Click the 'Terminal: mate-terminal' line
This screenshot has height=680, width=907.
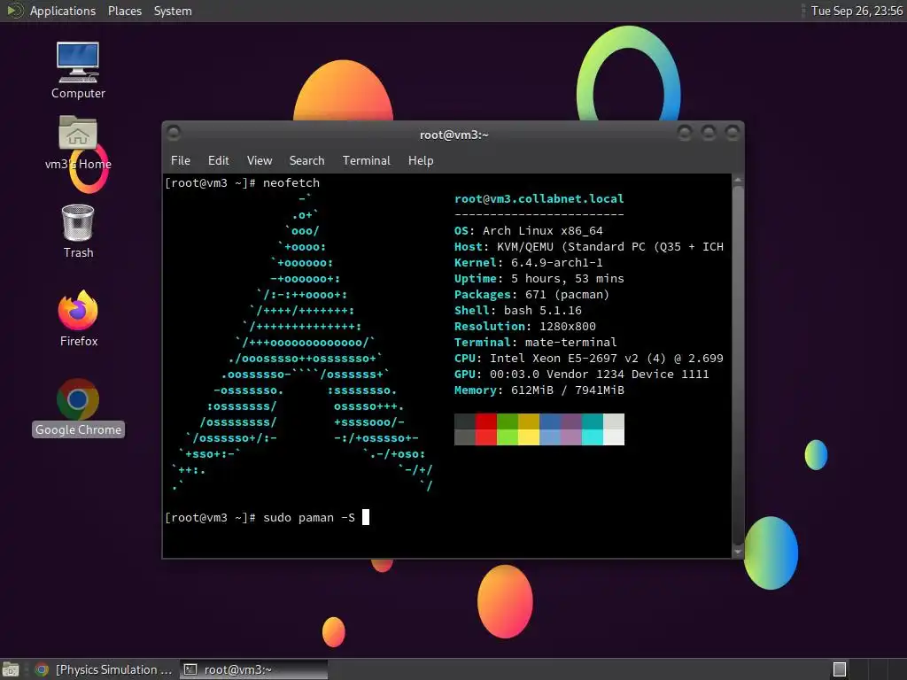536,343
